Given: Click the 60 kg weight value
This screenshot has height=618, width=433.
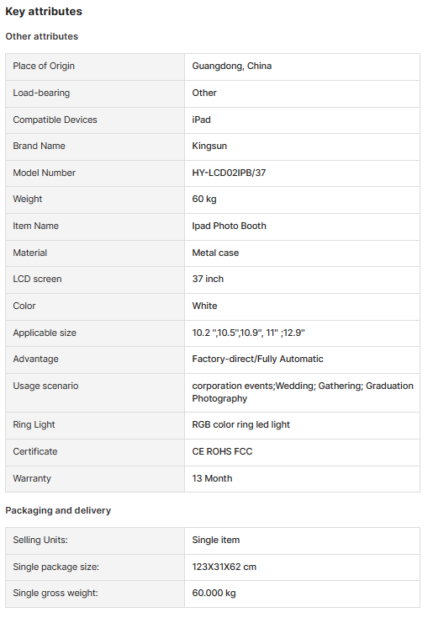Looking at the screenshot, I should (204, 199).
